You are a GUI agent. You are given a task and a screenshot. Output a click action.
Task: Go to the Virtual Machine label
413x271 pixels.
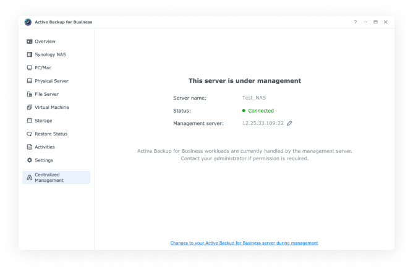[x=52, y=108]
